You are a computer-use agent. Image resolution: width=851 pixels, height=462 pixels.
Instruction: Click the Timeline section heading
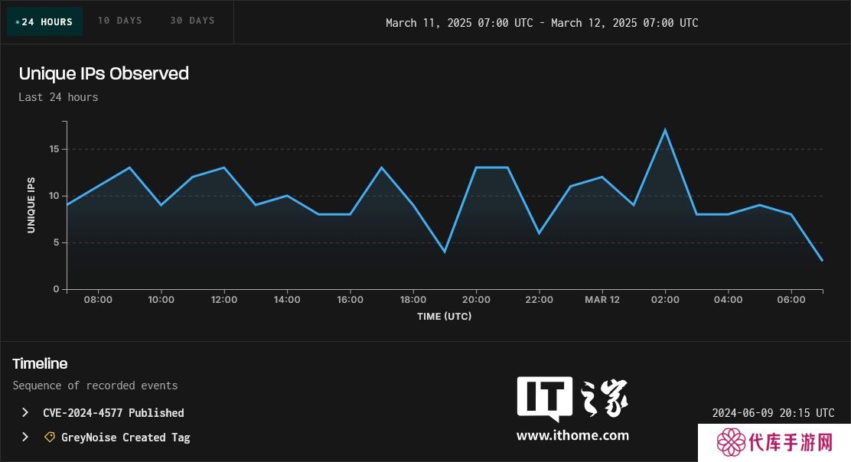click(40, 363)
